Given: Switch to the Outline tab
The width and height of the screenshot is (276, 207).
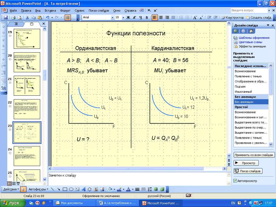Looking at the screenshot, I should point(16,24).
